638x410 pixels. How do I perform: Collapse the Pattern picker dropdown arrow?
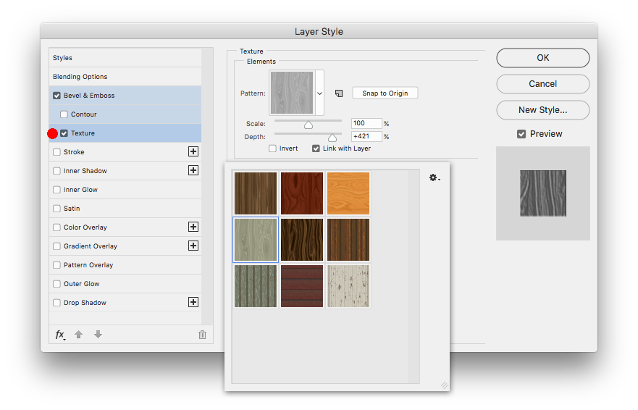(x=319, y=93)
